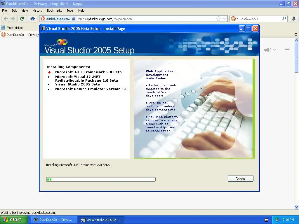Click the 9:10 PM system clock
Screen dimensions: 299x224
pos(288,220)
